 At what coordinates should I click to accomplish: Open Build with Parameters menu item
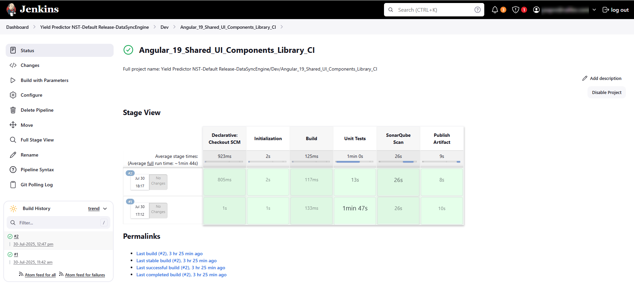(59, 80)
